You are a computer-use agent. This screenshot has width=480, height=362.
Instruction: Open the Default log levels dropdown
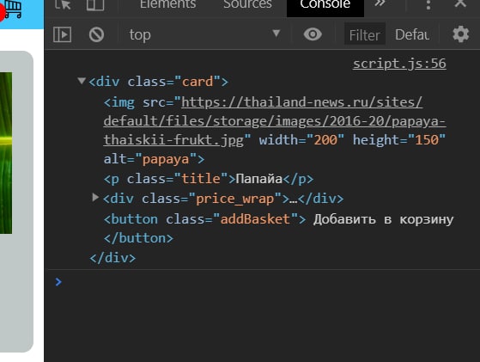pyautogui.click(x=412, y=34)
